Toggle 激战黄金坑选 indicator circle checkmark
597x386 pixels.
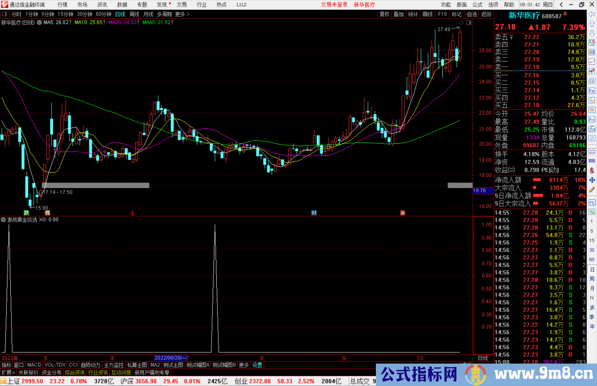[3, 220]
